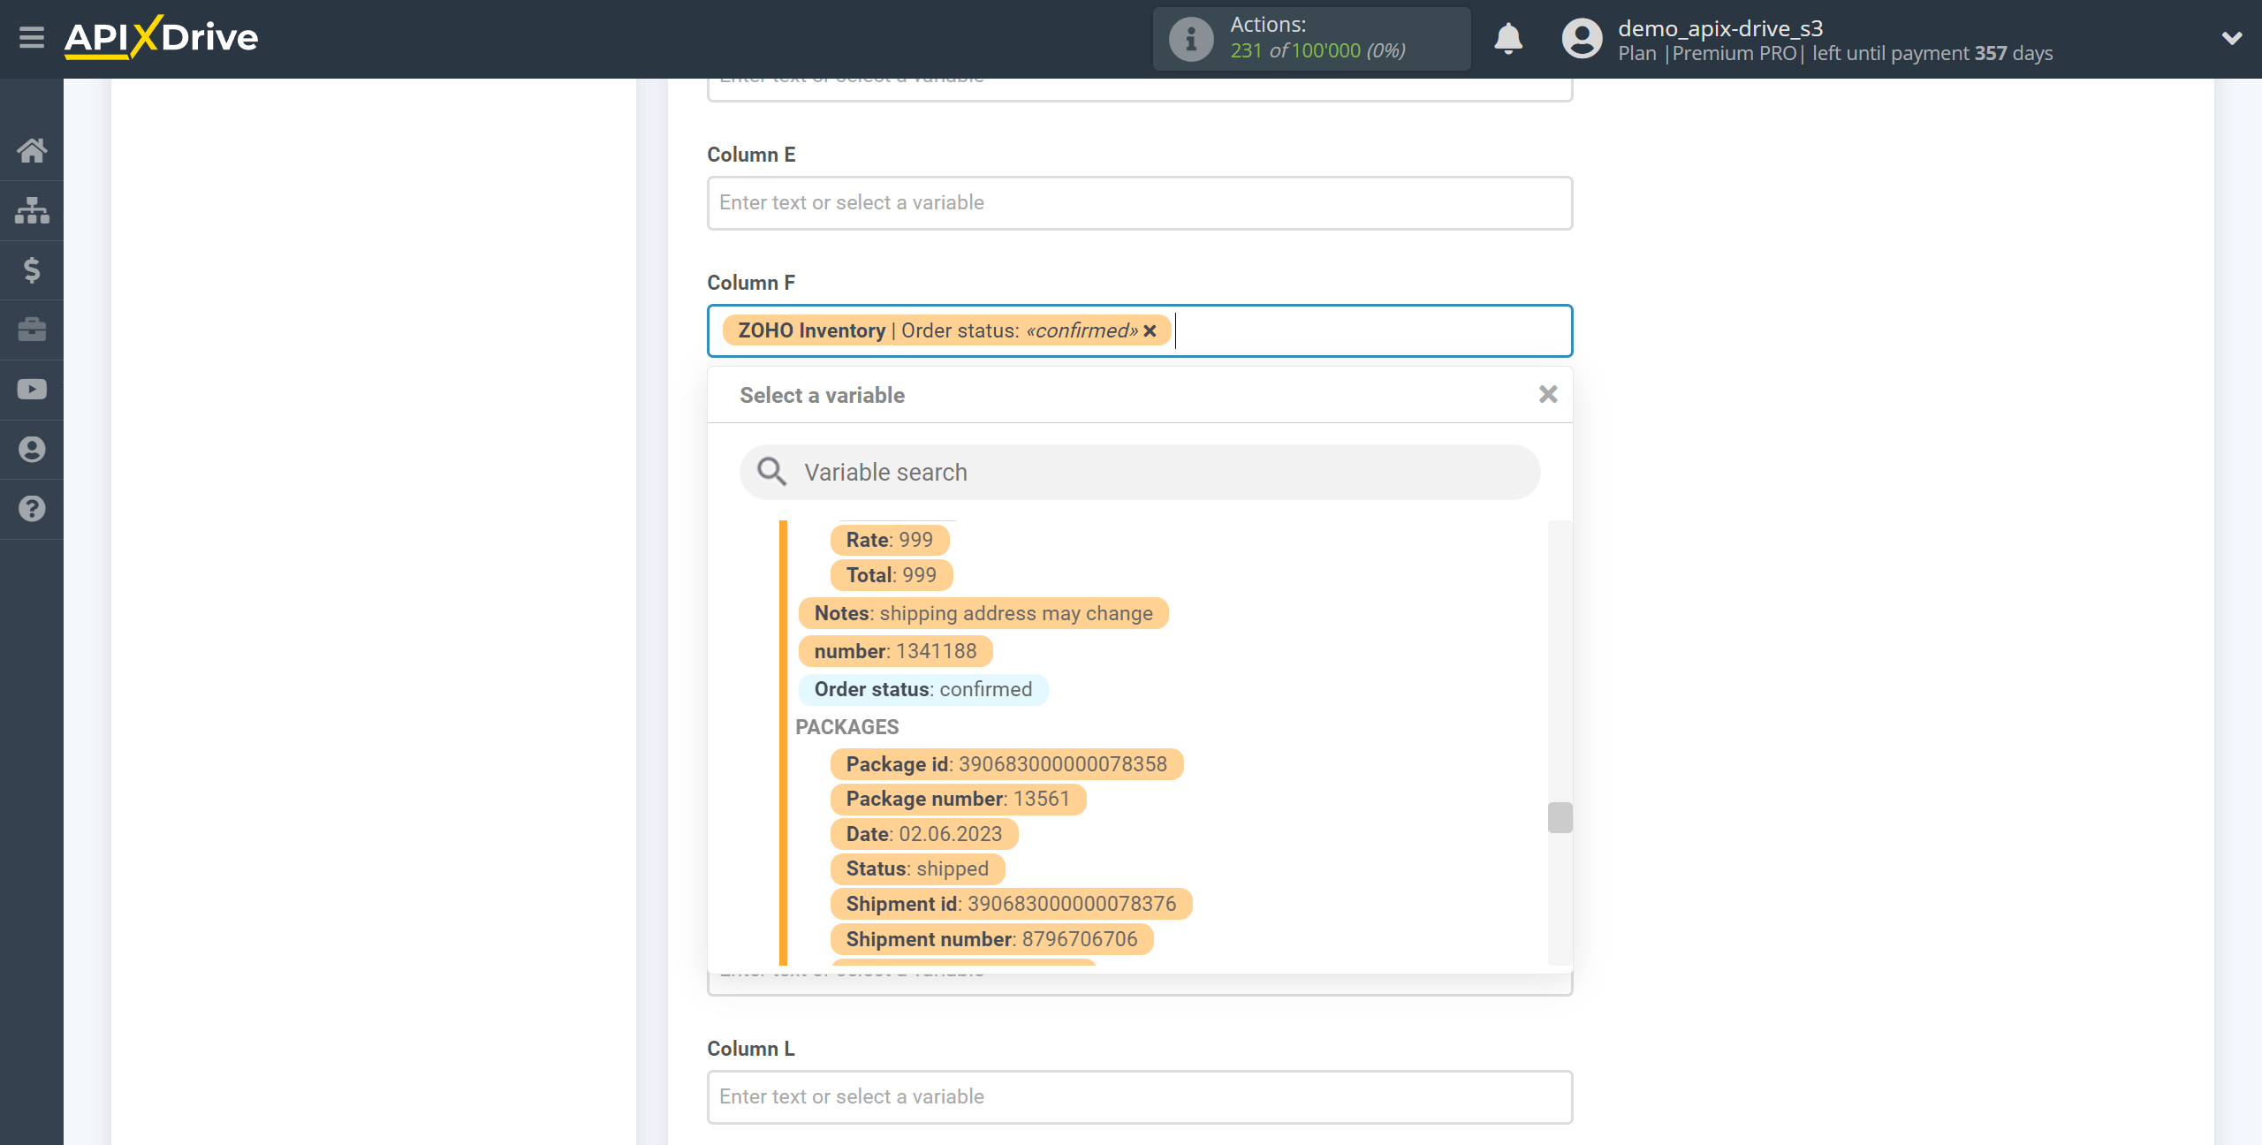The image size is (2262, 1145).
Task: Click the variable list scrollbar thumb
Action: click(x=1560, y=817)
